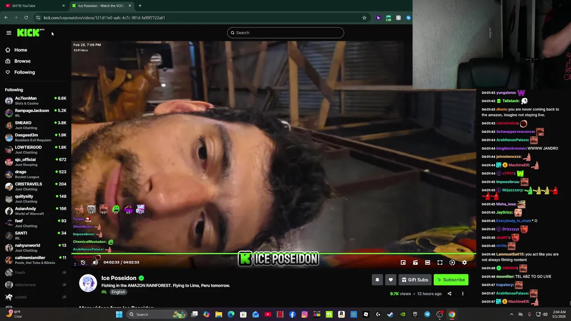The image size is (571, 321).
Task: Open CRISTRAVELS channel in sidebar
Action: [x=36, y=186]
